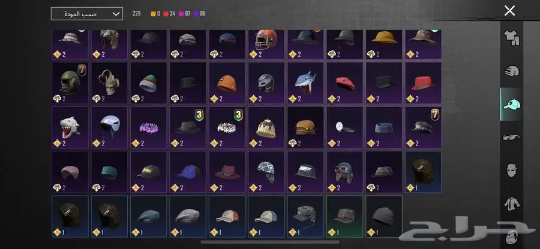Screen dimensions: 540x249
Task: Click the red rarity count 34
Action: click(169, 14)
